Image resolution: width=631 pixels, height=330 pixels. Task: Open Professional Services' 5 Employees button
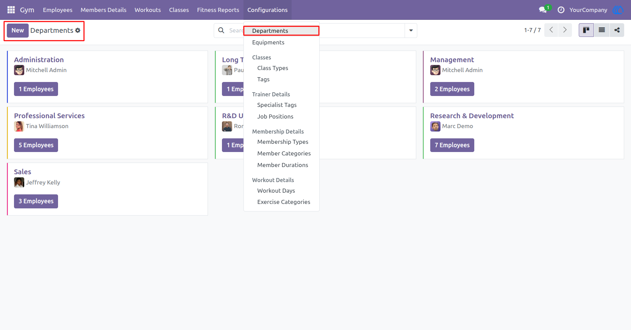[36, 145]
